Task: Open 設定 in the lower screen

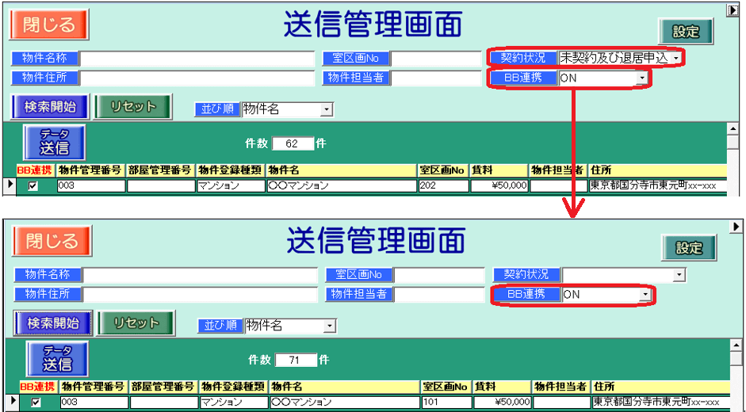Action: click(689, 248)
